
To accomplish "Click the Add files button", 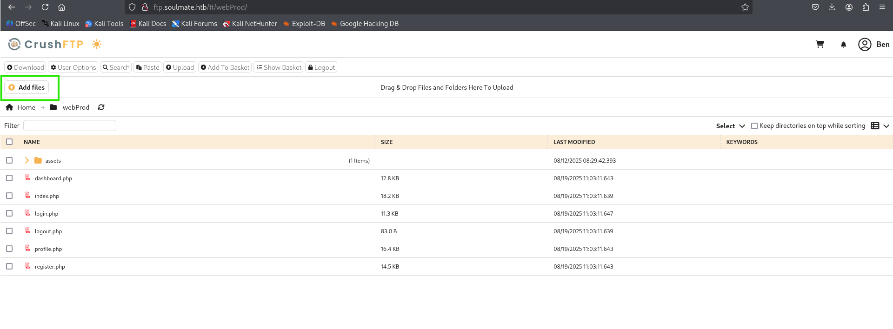I will [x=27, y=87].
